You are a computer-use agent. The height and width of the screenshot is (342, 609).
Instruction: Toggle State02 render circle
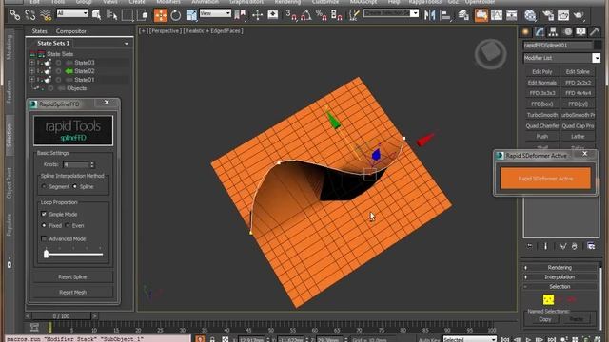pyautogui.click(x=58, y=71)
